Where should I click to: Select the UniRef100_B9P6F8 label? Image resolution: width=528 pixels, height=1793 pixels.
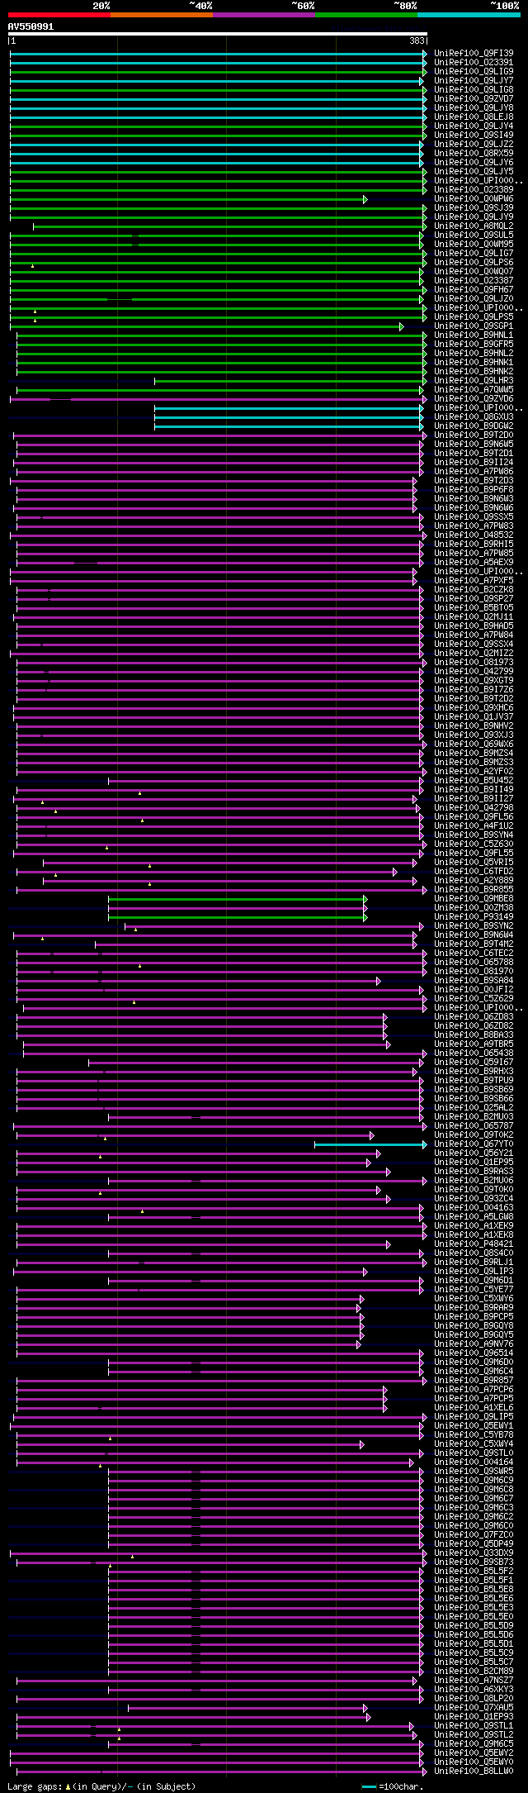click(x=474, y=490)
